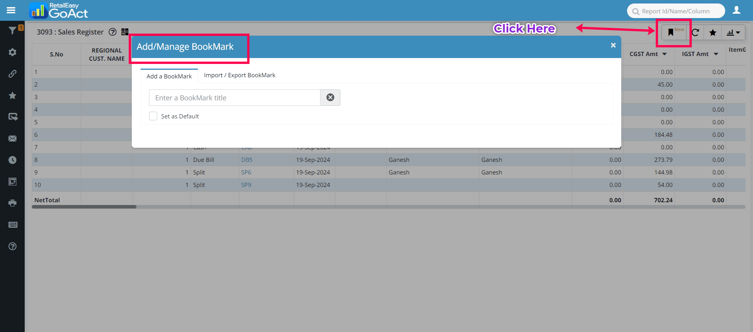
Task: Click the 3093 : Sales Register title
Action: (70, 32)
